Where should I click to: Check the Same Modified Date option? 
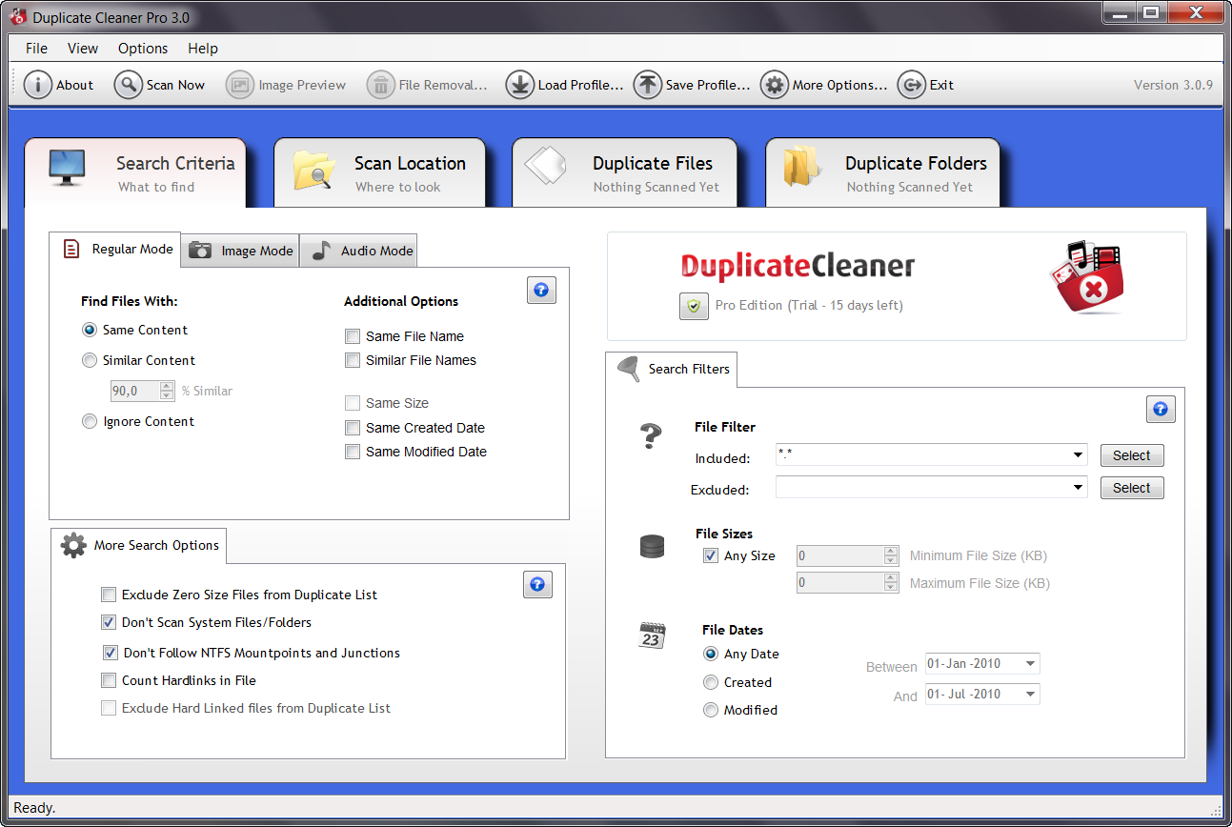[x=353, y=452]
